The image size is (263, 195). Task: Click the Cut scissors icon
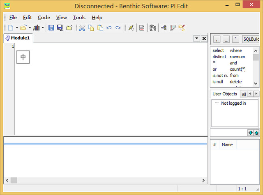click(82, 28)
